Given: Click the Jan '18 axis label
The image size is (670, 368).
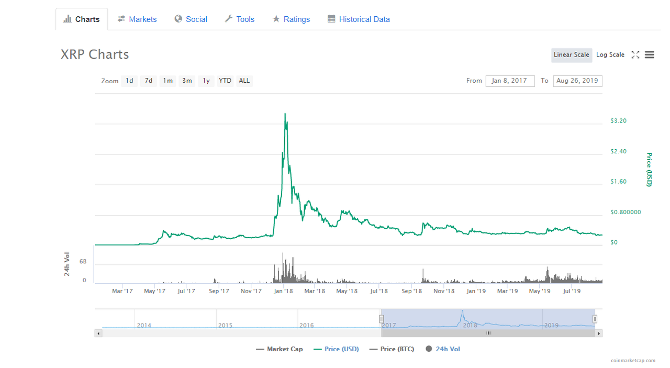Looking at the screenshot, I should click(x=284, y=291).
